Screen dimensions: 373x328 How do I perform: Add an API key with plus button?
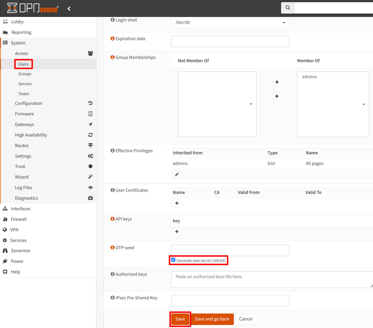(x=177, y=232)
